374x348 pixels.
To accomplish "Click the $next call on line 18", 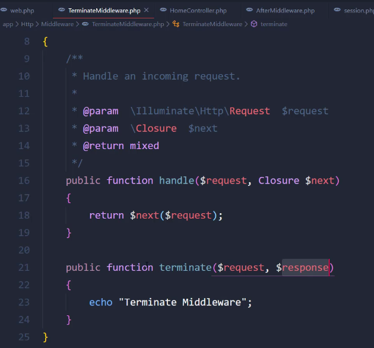I will click(x=144, y=216).
